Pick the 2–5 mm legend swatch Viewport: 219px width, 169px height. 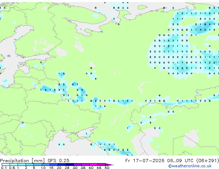click(30, 165)
